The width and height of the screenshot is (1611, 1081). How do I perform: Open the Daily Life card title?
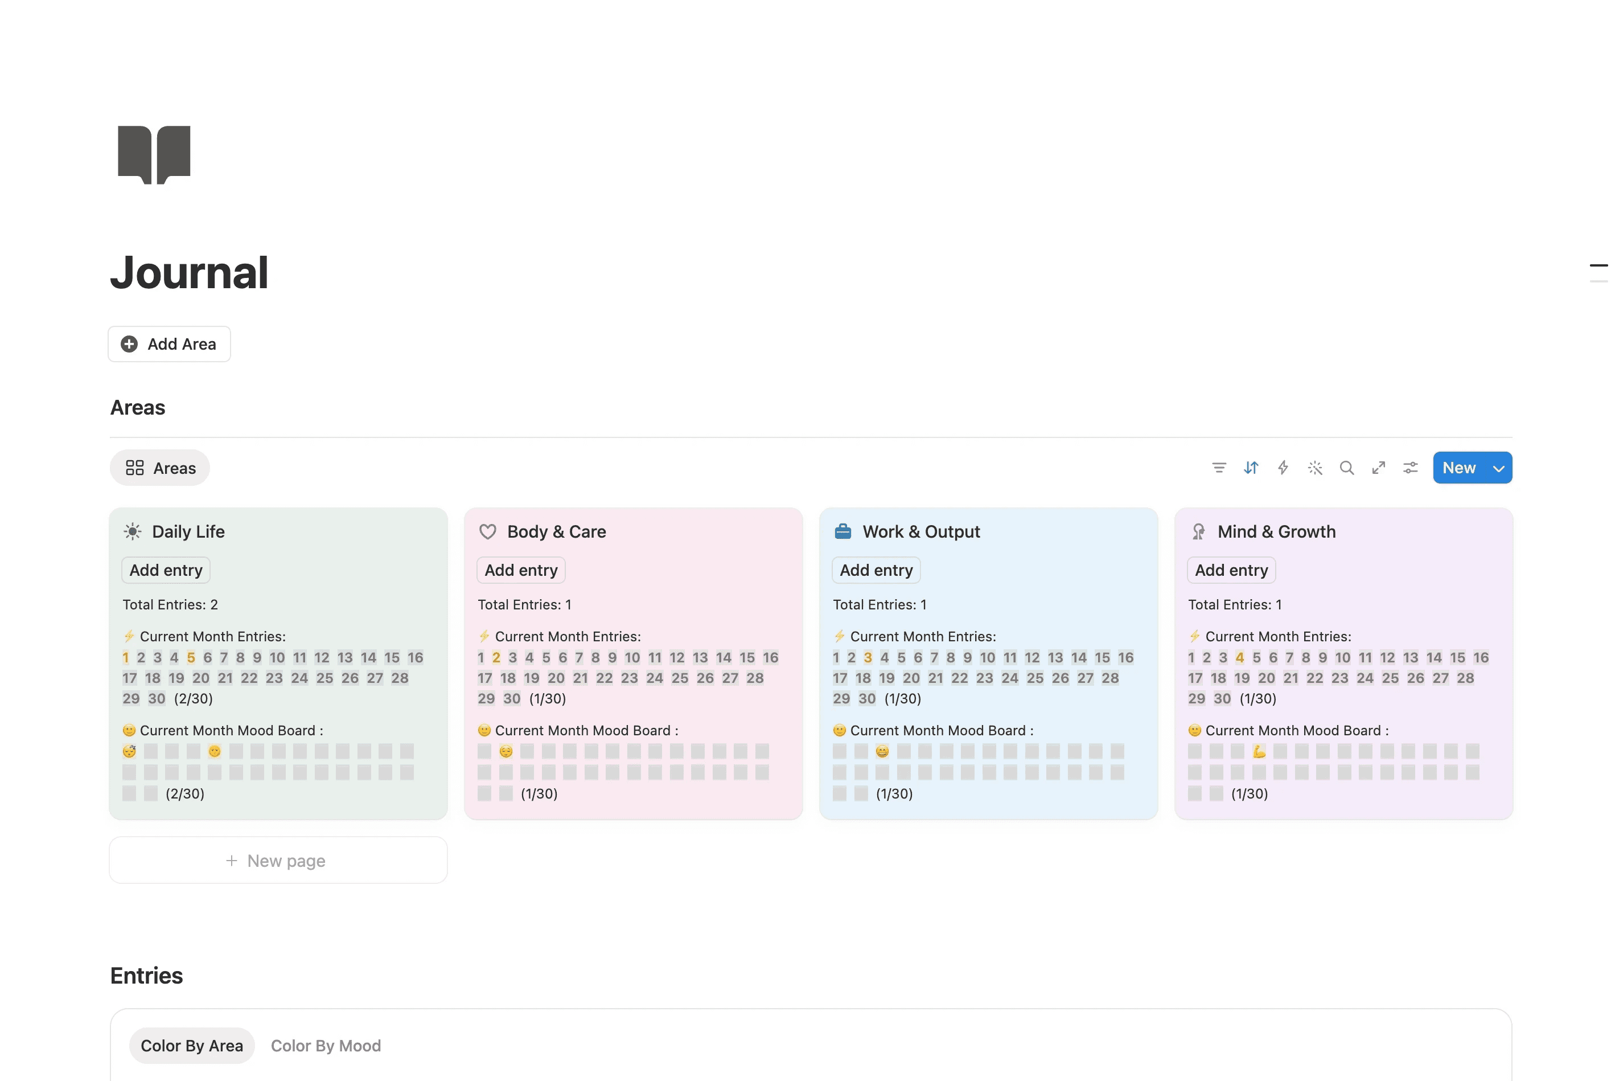(x=188, y=531)
